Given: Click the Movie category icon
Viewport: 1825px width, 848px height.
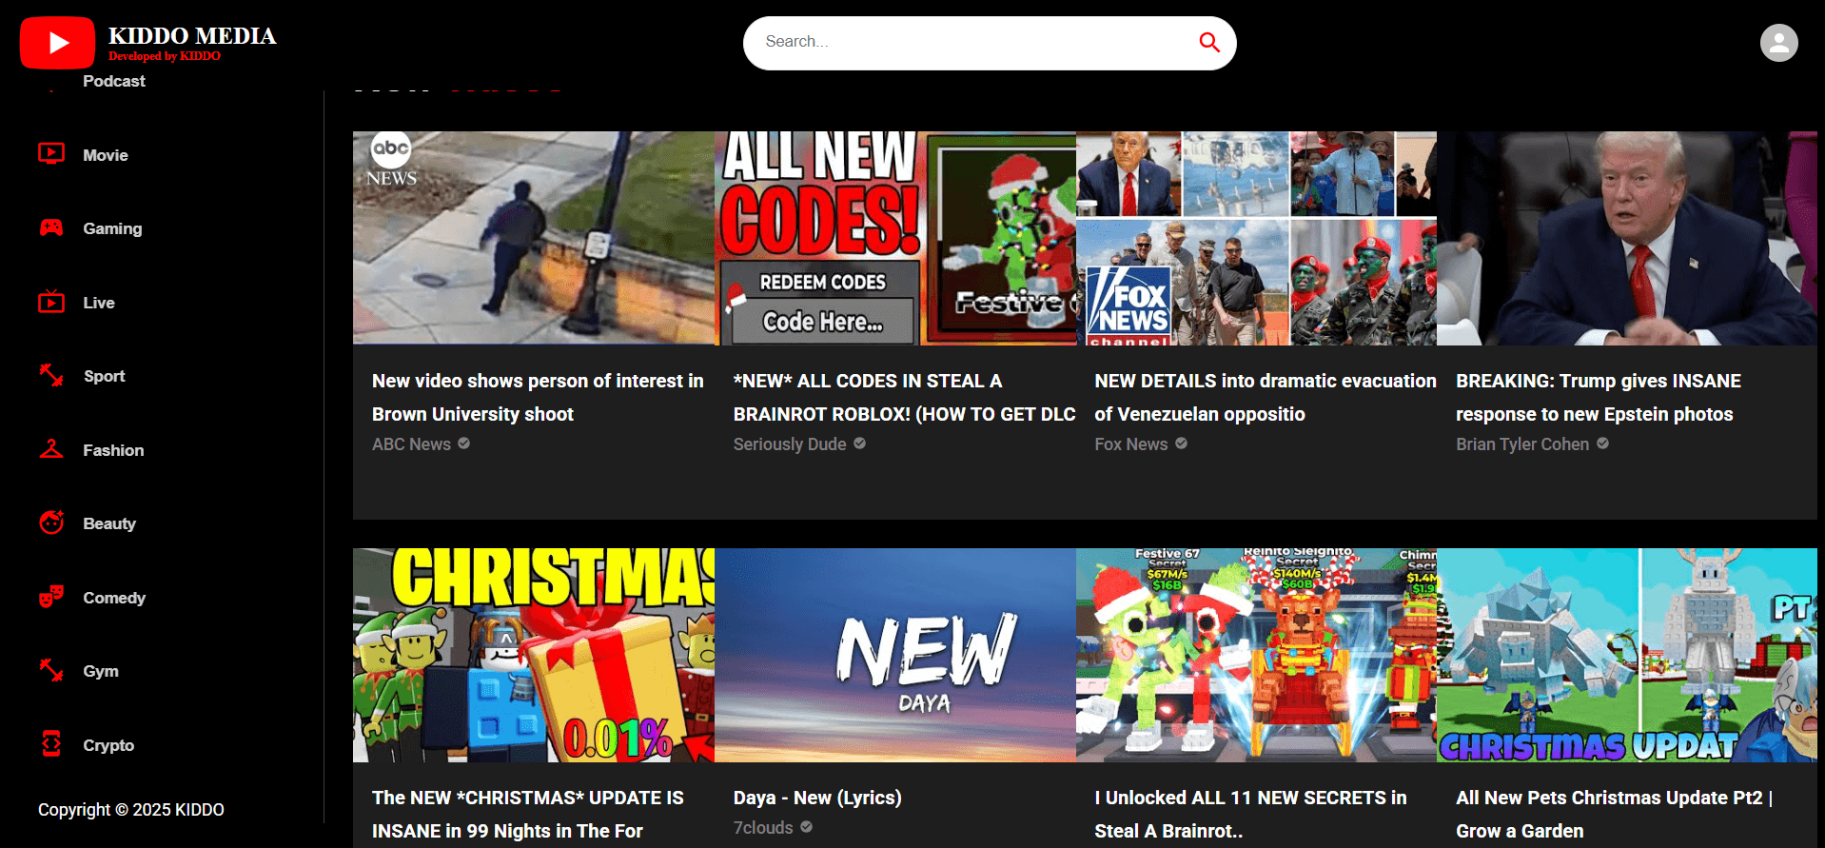Looking at the screenshot, I should [x=51, y=153].
